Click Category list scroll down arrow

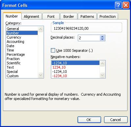click(41, 75)
